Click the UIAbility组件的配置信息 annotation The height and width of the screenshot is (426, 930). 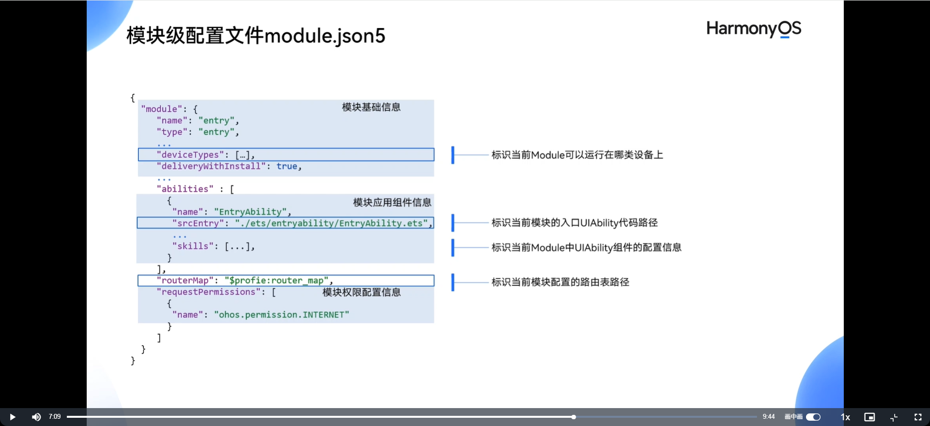pos(587,247)
